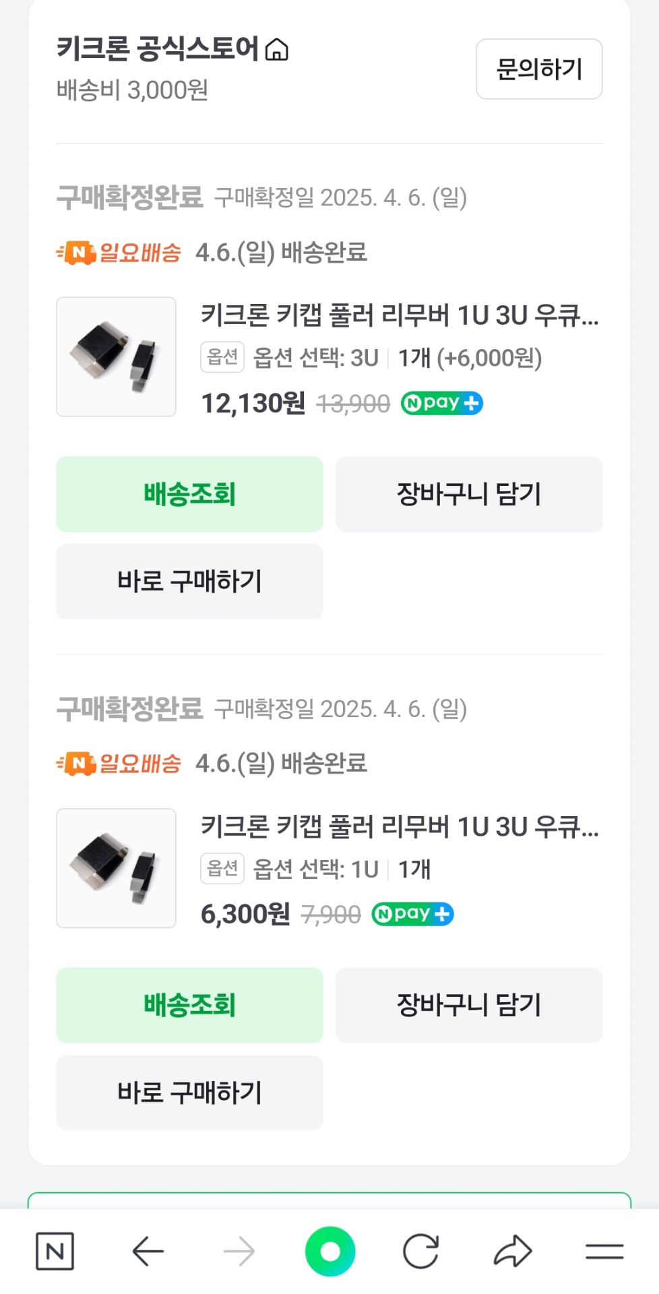Image resolution: width=659 pixels, height=1294 pixels.
Task: Buy the 1U keycap puller now
Action: (x=189, y=1092)
